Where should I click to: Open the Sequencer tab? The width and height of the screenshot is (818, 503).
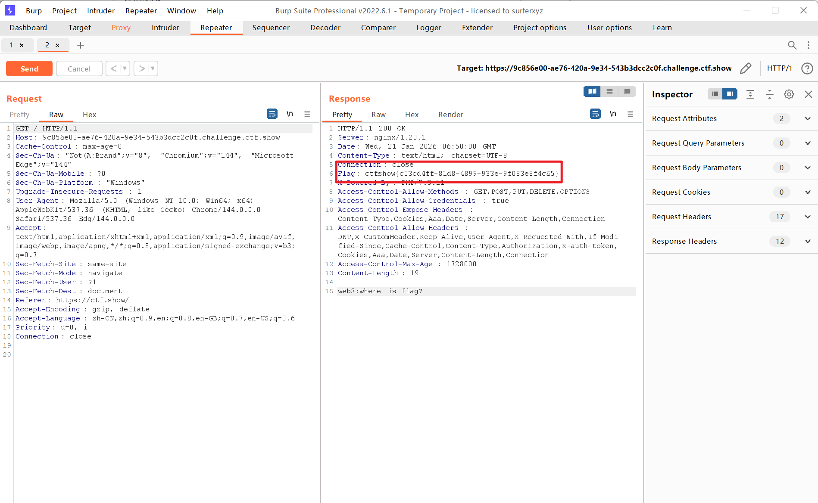click(x=271, y=28)
